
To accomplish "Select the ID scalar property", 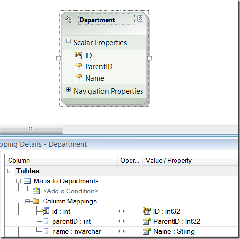I will point(88,56).
